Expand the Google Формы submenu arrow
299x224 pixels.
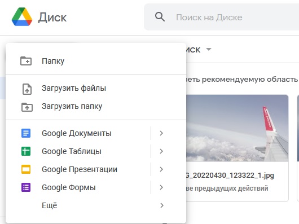161,187
